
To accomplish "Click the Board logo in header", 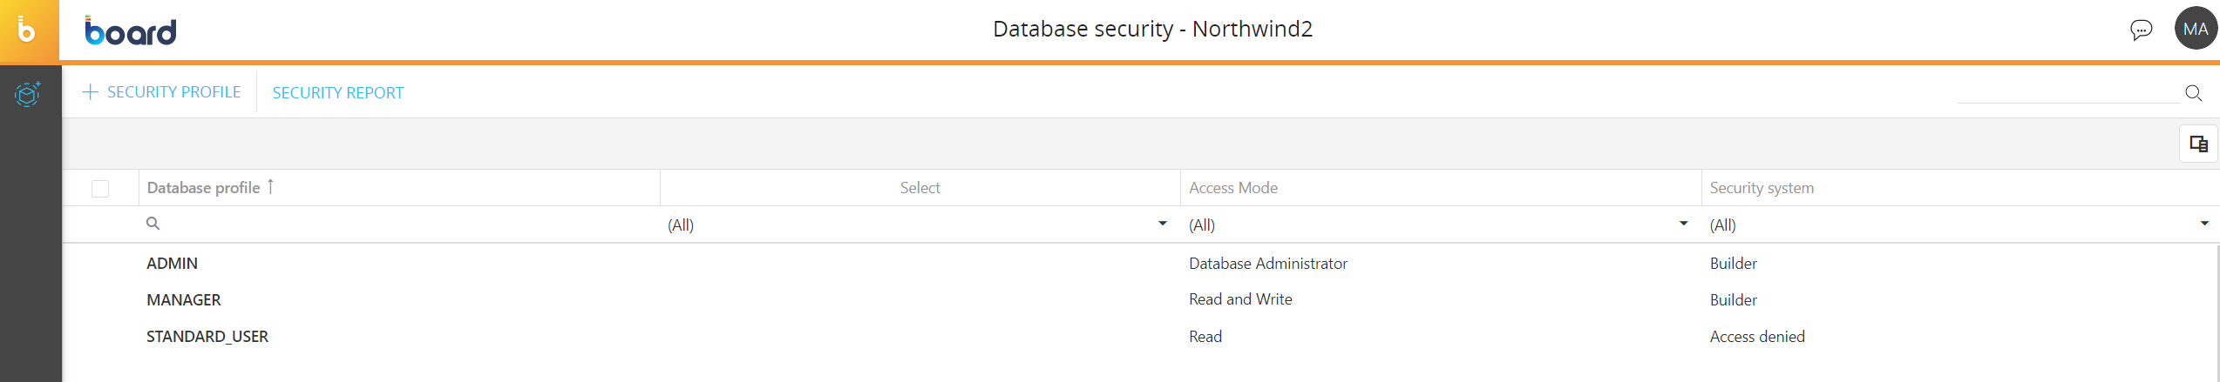I will coord(131,31).
